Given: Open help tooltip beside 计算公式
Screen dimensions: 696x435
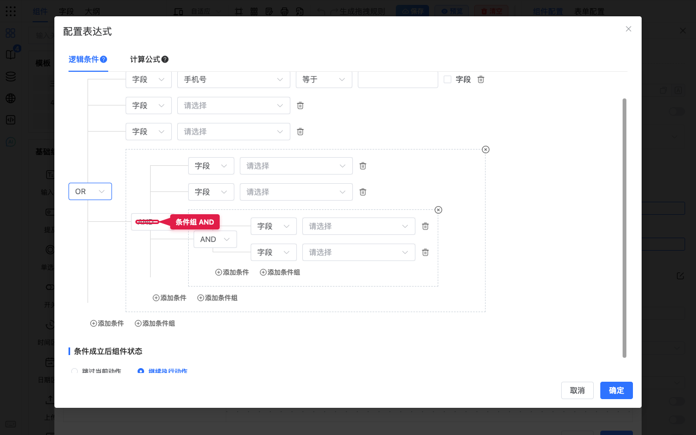Looking at the screenshot, I should click(165, 59).
